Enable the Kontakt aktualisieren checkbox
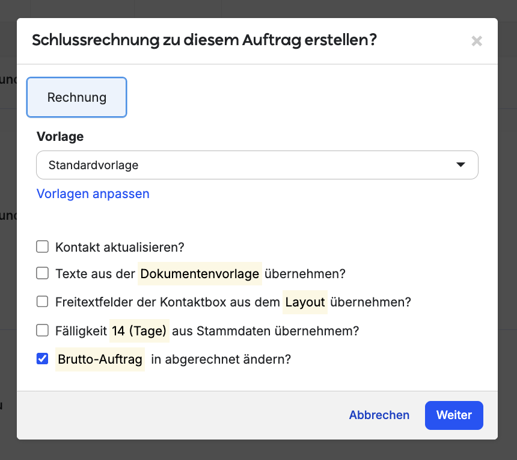517x460 pixels. click(x=43, y=247)
